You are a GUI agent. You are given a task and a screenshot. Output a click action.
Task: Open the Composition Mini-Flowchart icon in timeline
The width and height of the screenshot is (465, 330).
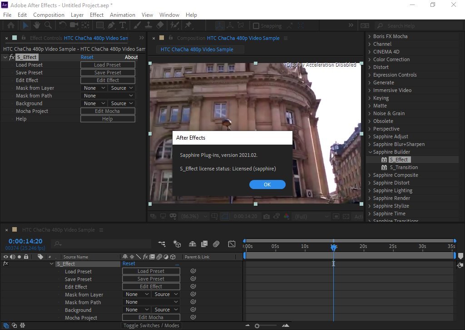[162, 243]
